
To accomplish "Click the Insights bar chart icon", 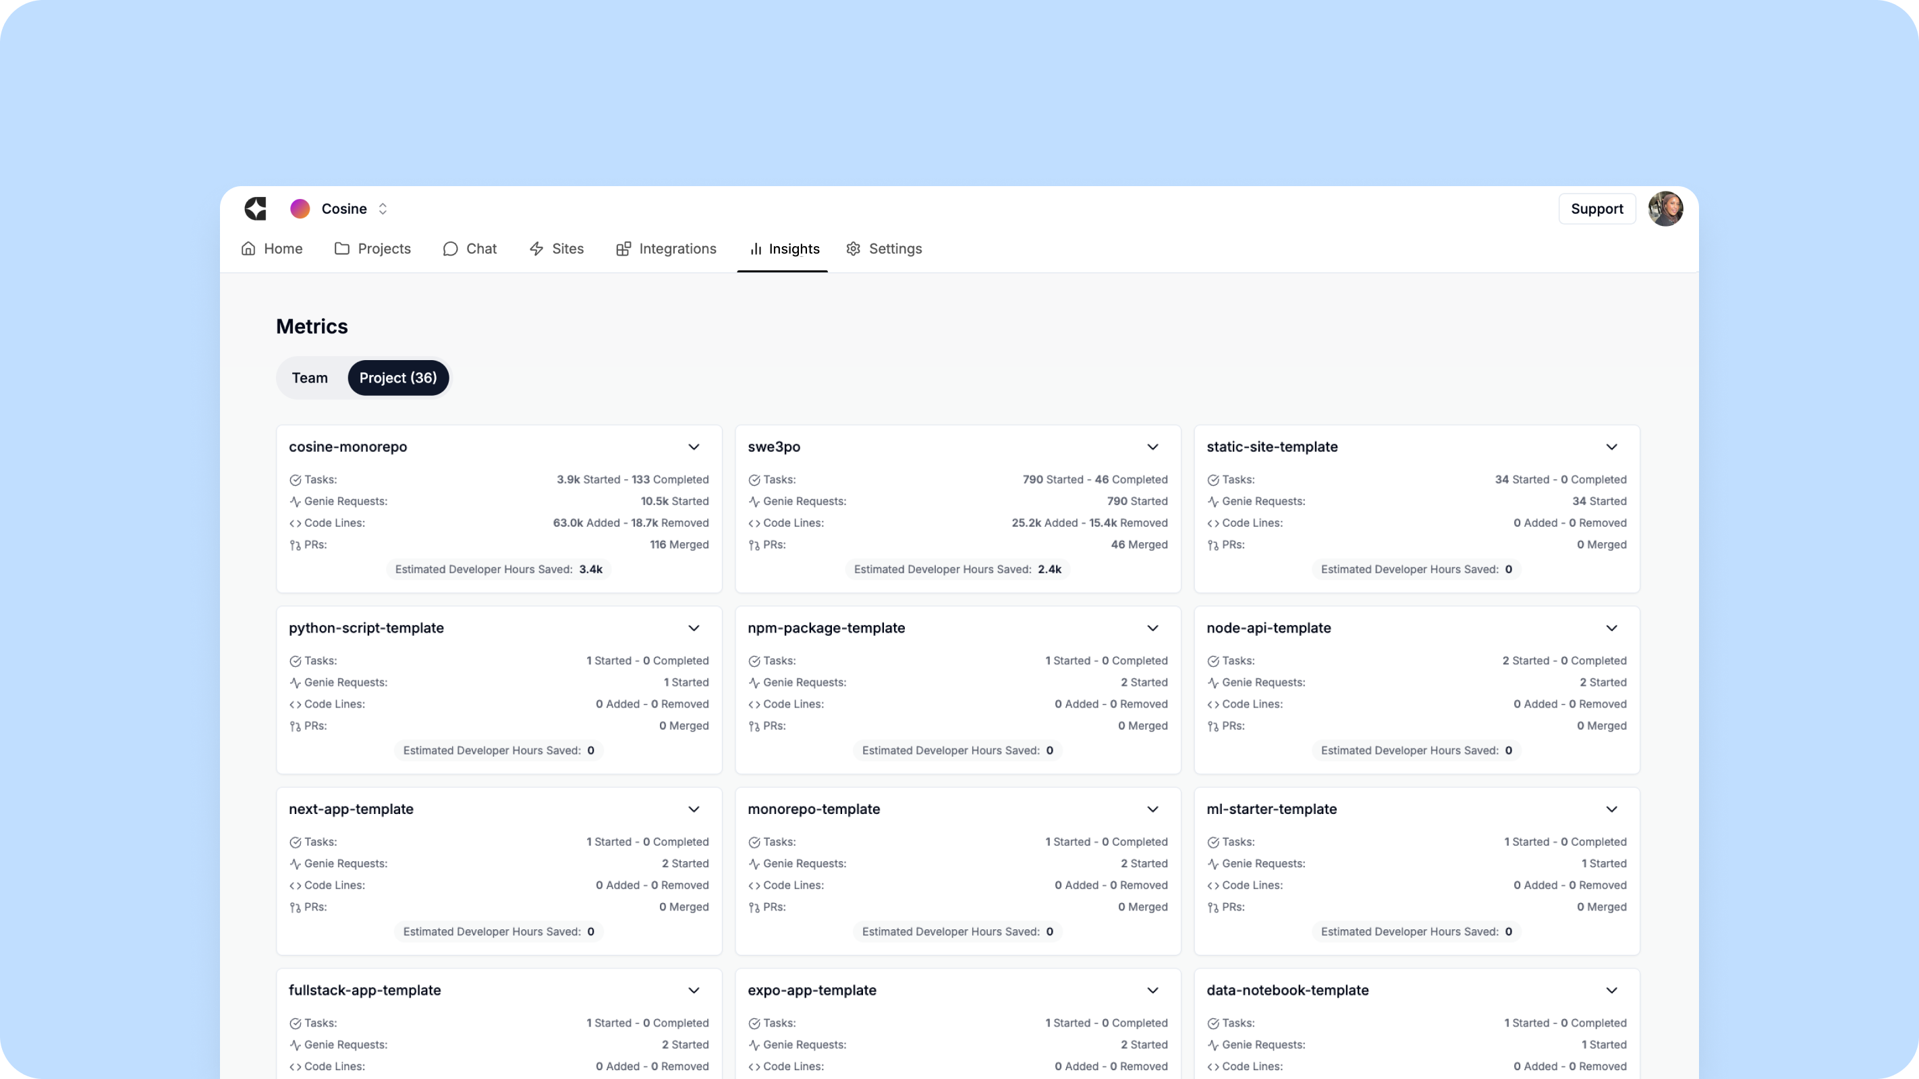I will point(755,249).
